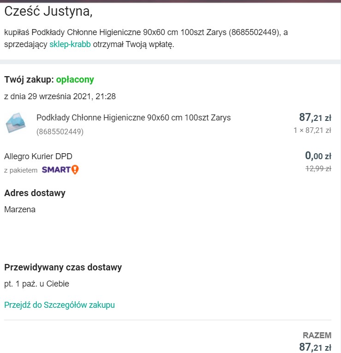
Task: Click the Cześć Justyna greeting heading
Action: [48, 12]
